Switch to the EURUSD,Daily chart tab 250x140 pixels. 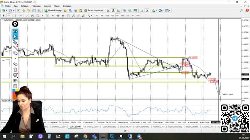point(59,127)
